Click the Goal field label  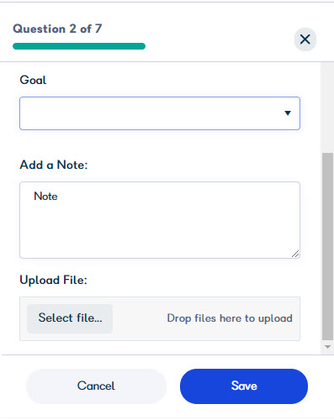click(x=33, y=80)
